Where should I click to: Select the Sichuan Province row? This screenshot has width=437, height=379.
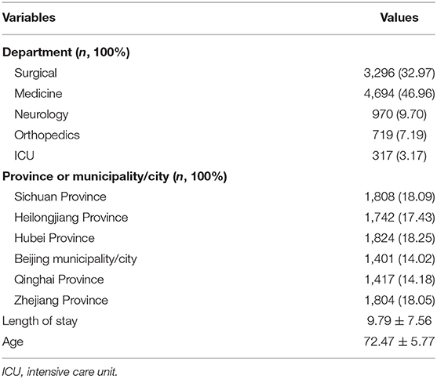click(218, 197)
